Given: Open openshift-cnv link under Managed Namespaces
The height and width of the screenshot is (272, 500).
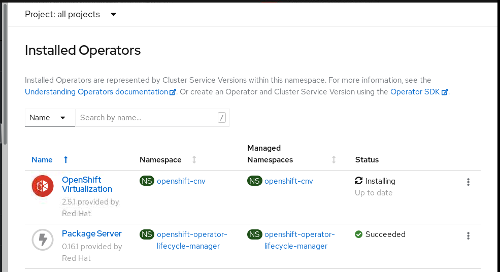Looking at the screenshot, I should click(x=288, y=181).
